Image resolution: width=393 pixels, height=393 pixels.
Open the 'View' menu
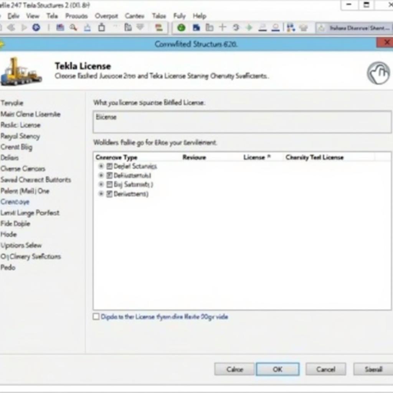click(33, 16)
